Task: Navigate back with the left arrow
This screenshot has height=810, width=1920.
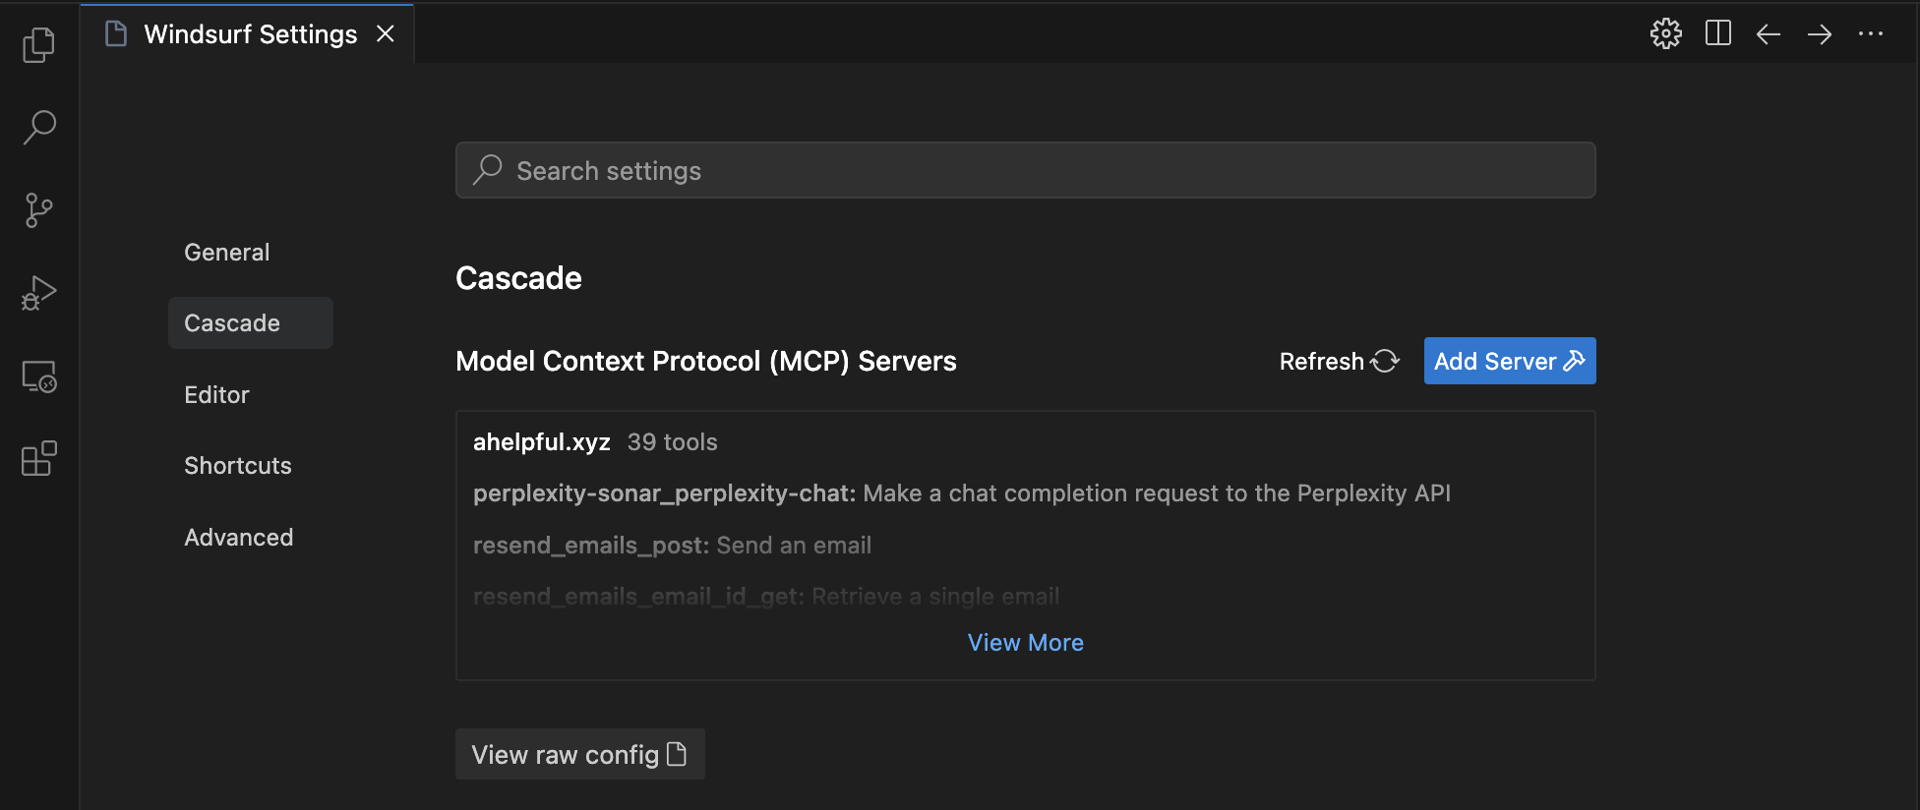Action: click(x=1769, y=34)
